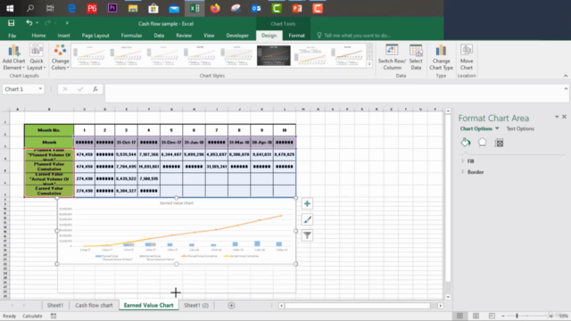Click macro recording icon in status bar
Image resolution: width=571 pixels, height=321 pixels.
coord(54,316)
